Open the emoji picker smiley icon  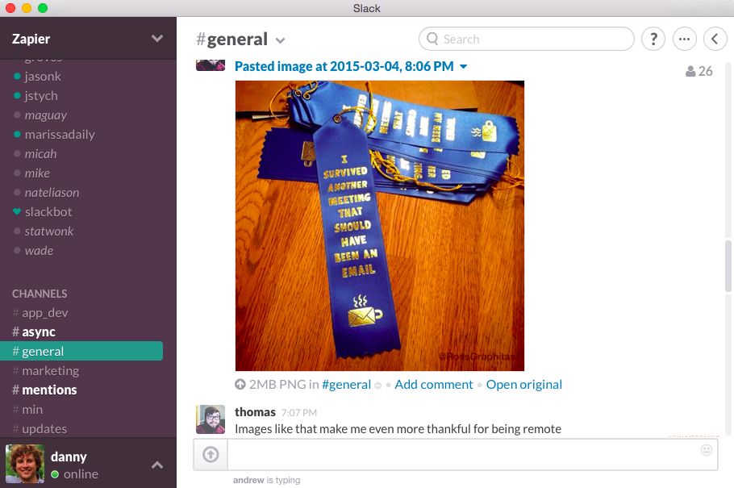tap(707, 450)
